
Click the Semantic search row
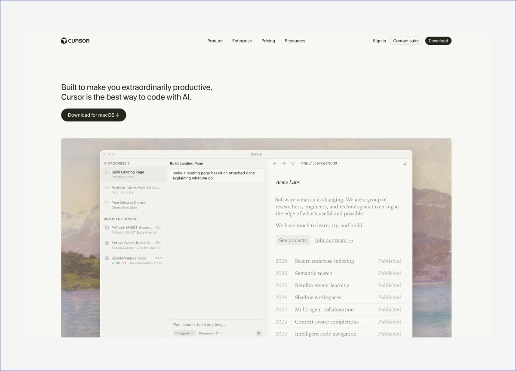tap(340, 273)
